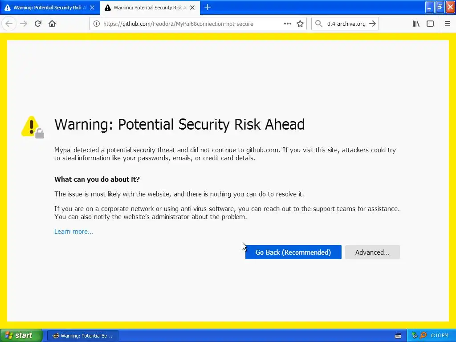Open a new tab with plus

tap(208, 8)
